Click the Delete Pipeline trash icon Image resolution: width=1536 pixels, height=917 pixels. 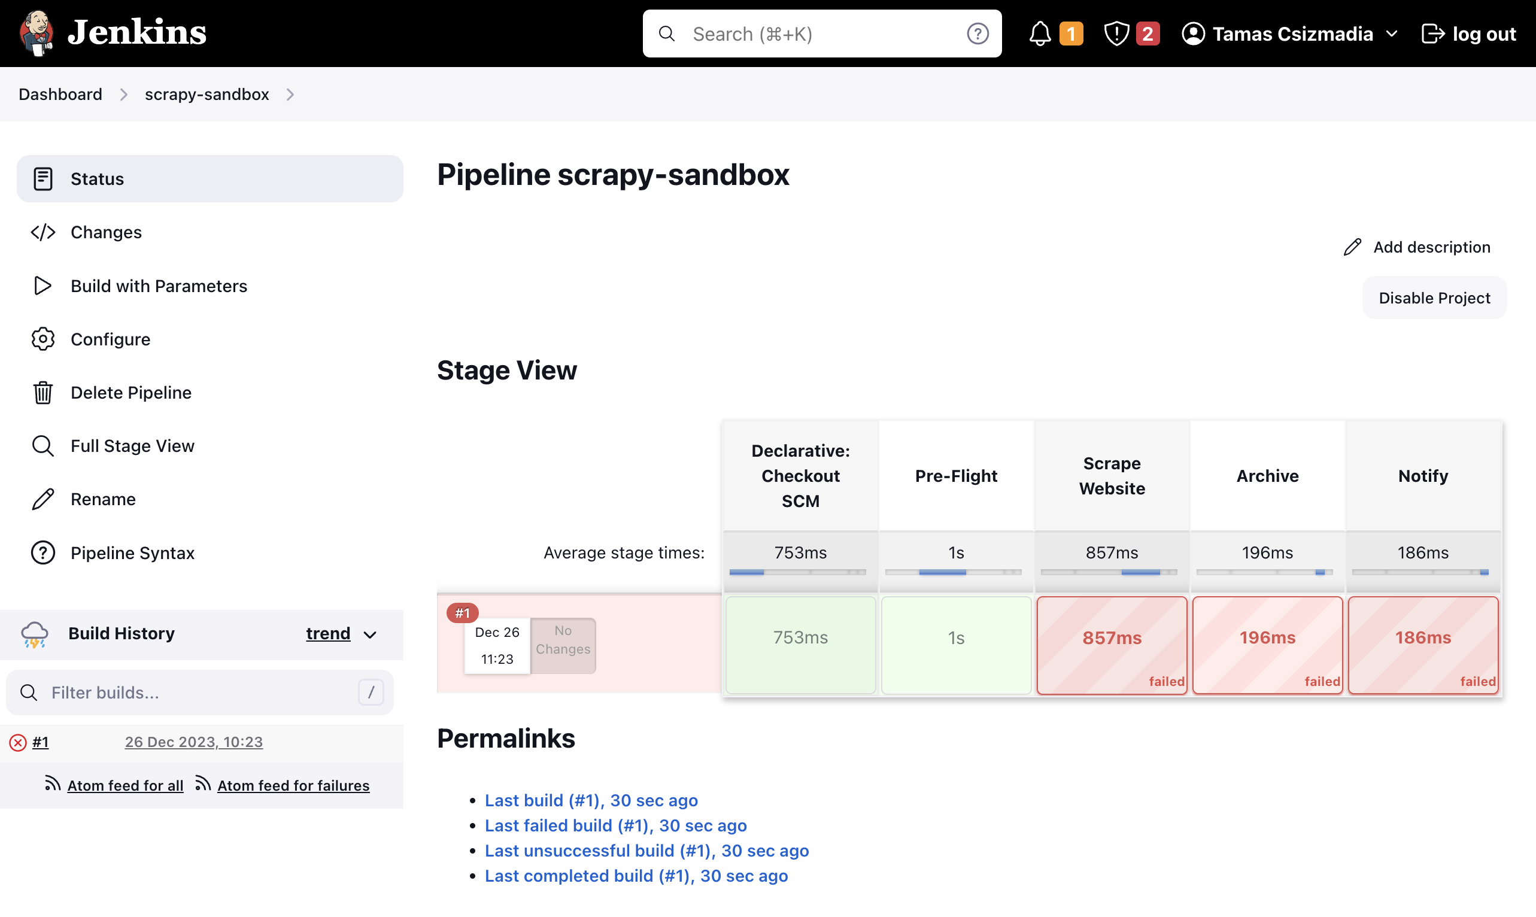click(x=42, y=393)
